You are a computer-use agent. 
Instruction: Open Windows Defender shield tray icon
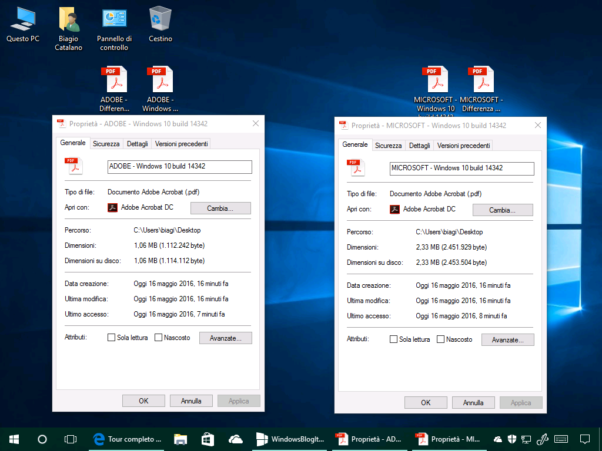click(512, 439)
